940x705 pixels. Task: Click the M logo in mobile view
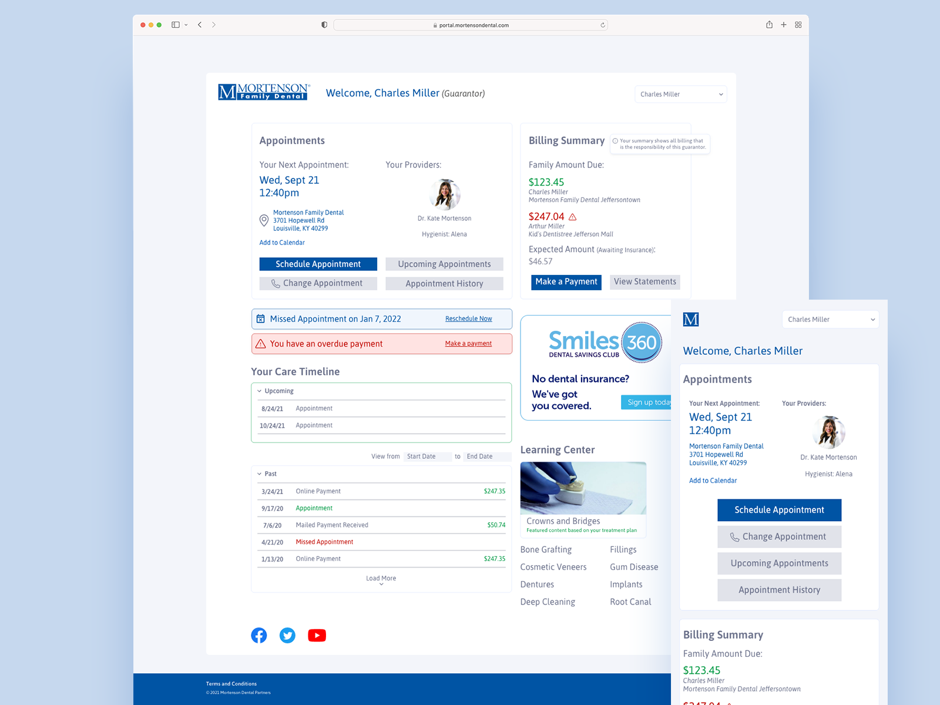tap(691, 320)
